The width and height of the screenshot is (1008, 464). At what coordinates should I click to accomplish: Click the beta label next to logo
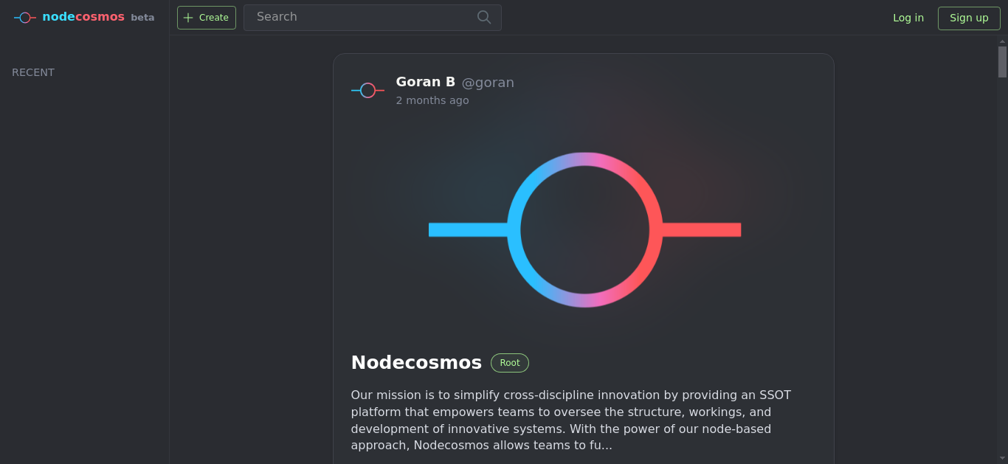click(x=142, y=18)
